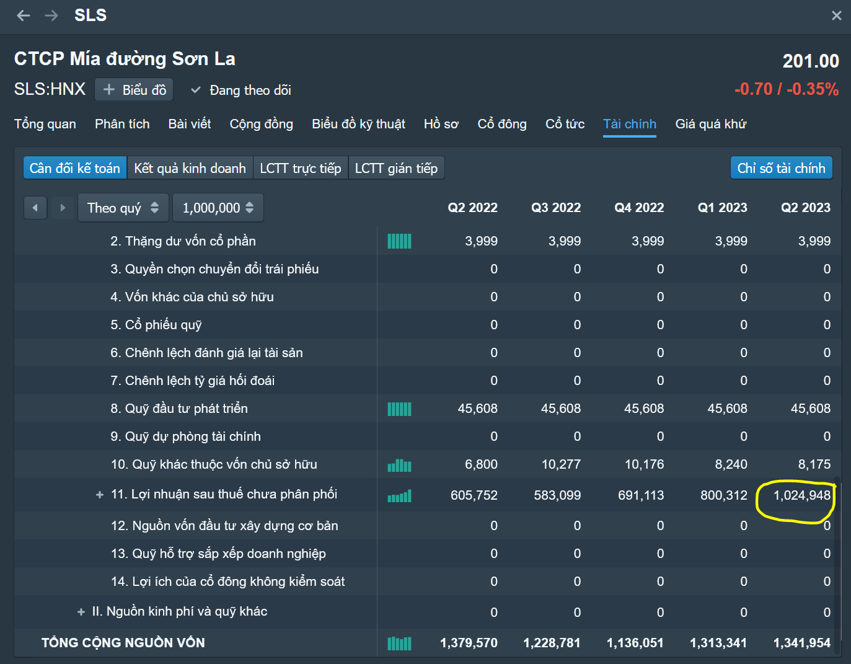The height and width of the screenshot is (664, 851).
Task: Open the Theo quý period dropdown
Action: [123, 208]
